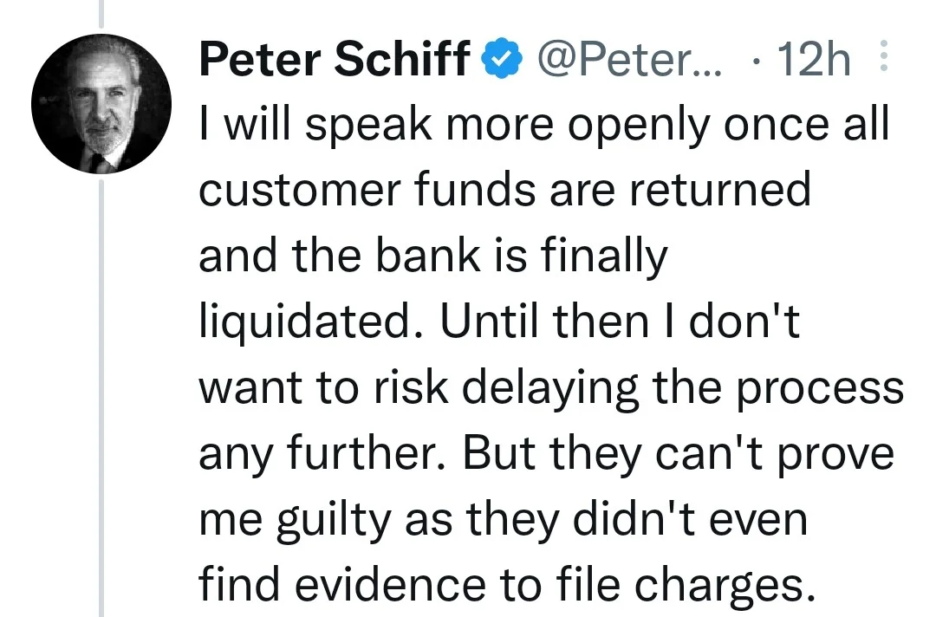Click the phrase 'Until then I don't'
This screenshot has height=617, width=936.
coord(621,321)
